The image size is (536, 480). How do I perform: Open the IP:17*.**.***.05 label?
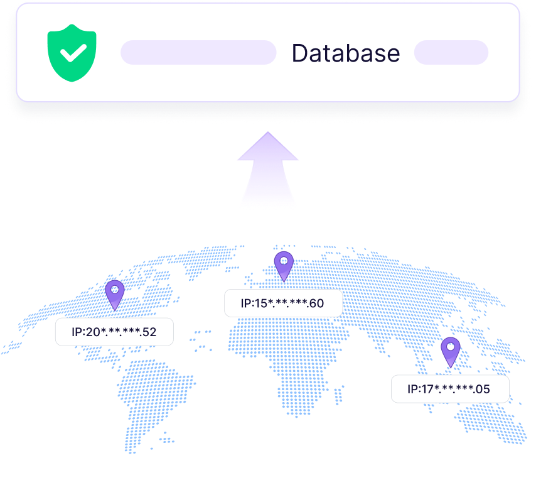pyautogui.click(x=450, y=389)
